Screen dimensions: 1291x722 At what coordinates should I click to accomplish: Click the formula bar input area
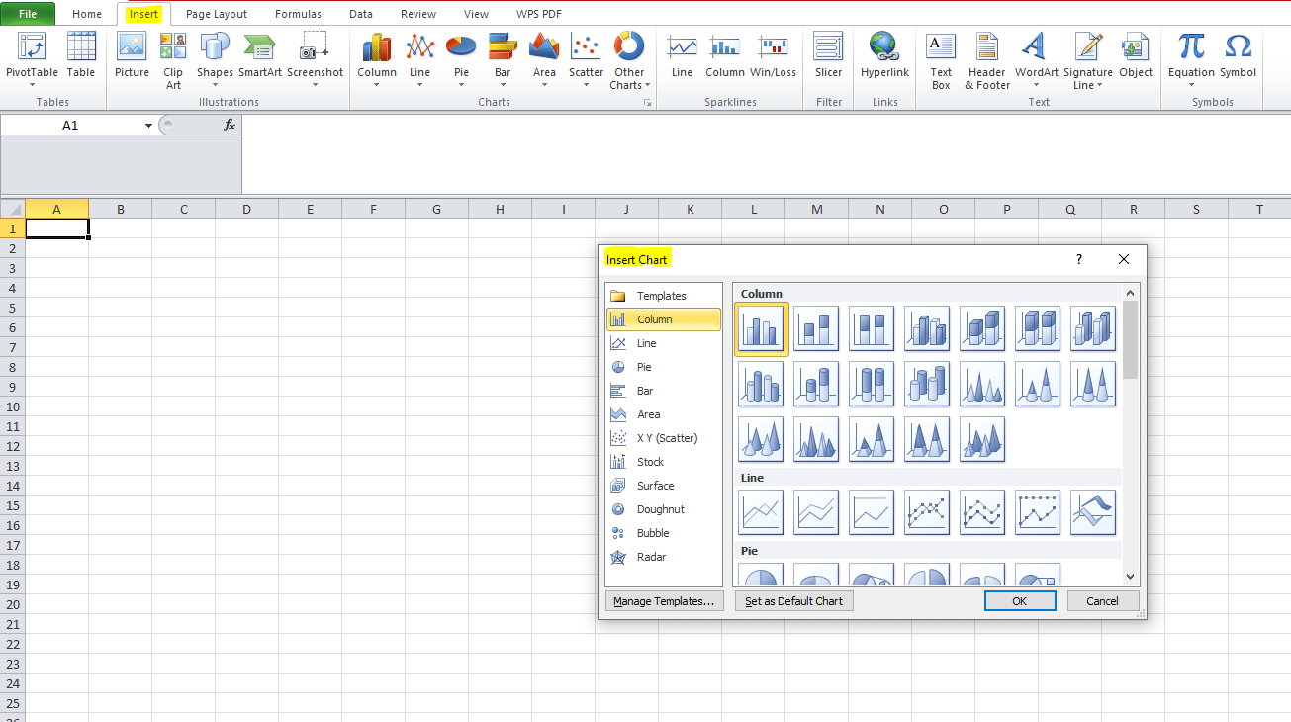[x=765, y=154]
